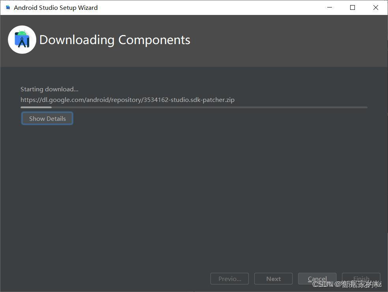Screen dimensions: 388x292
Task: Click the Previous button
Action: [x=229, y=279]
